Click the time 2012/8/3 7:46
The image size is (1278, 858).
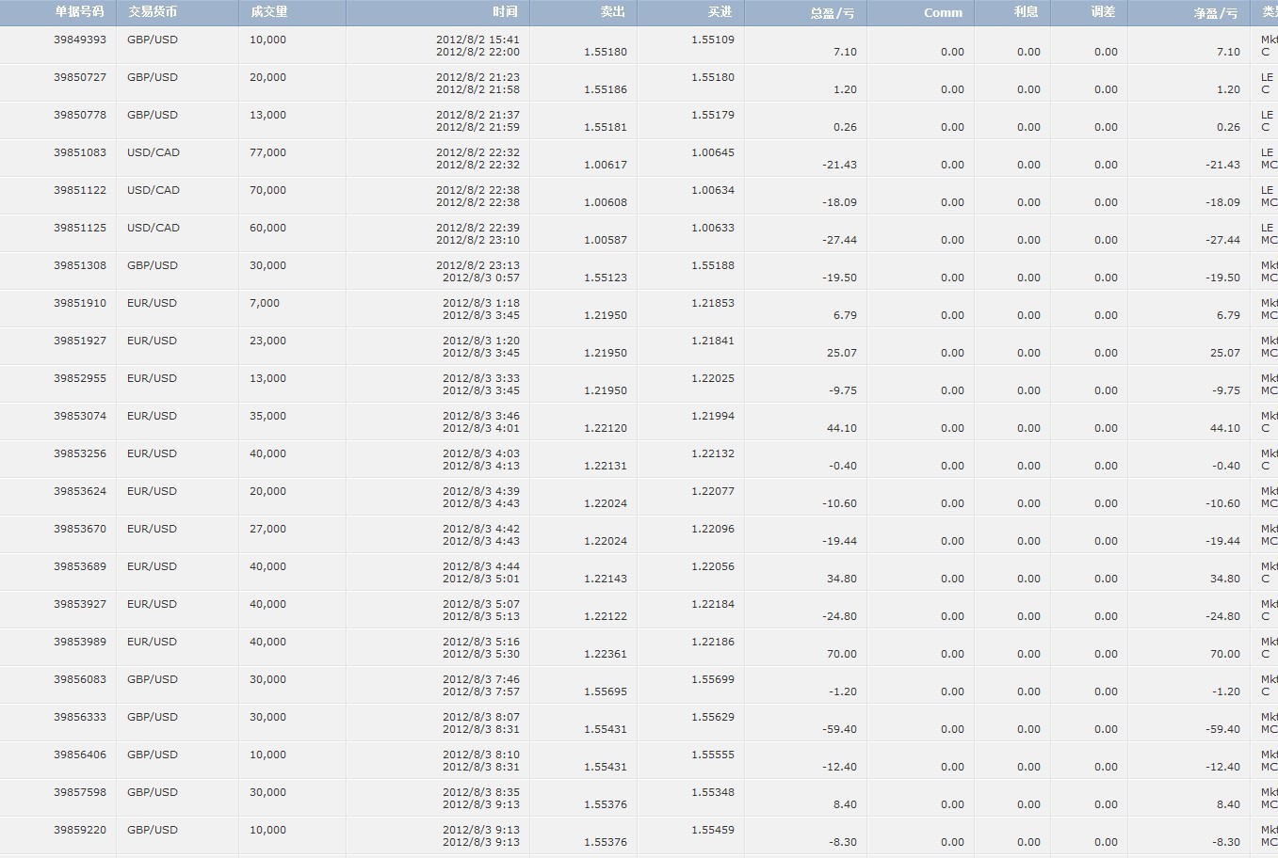point(481,679)
